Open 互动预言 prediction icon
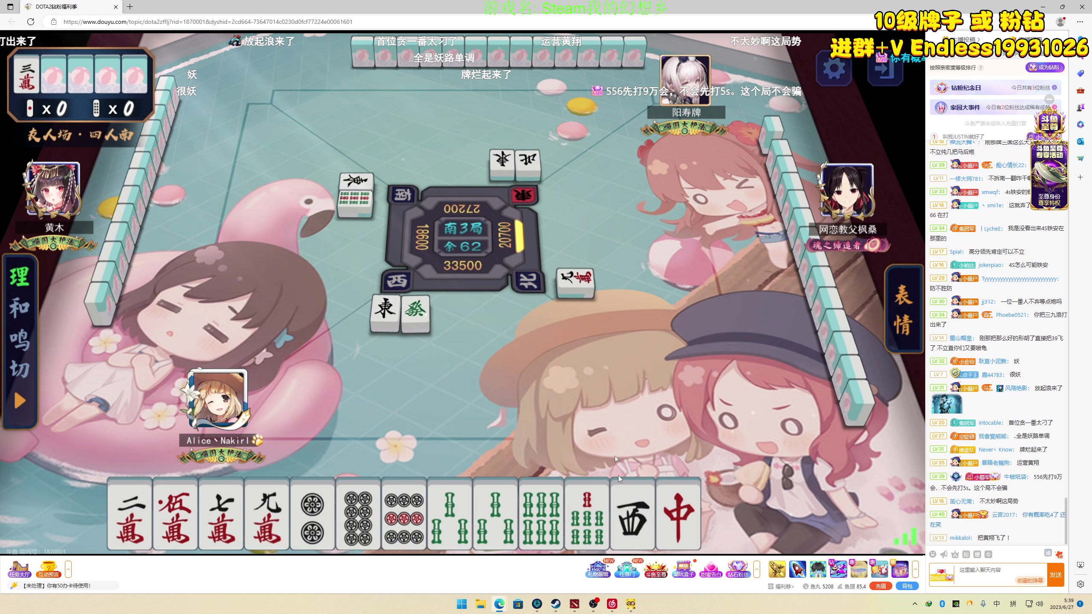This screenshot has height=614, width=1092. pos(48,569)
